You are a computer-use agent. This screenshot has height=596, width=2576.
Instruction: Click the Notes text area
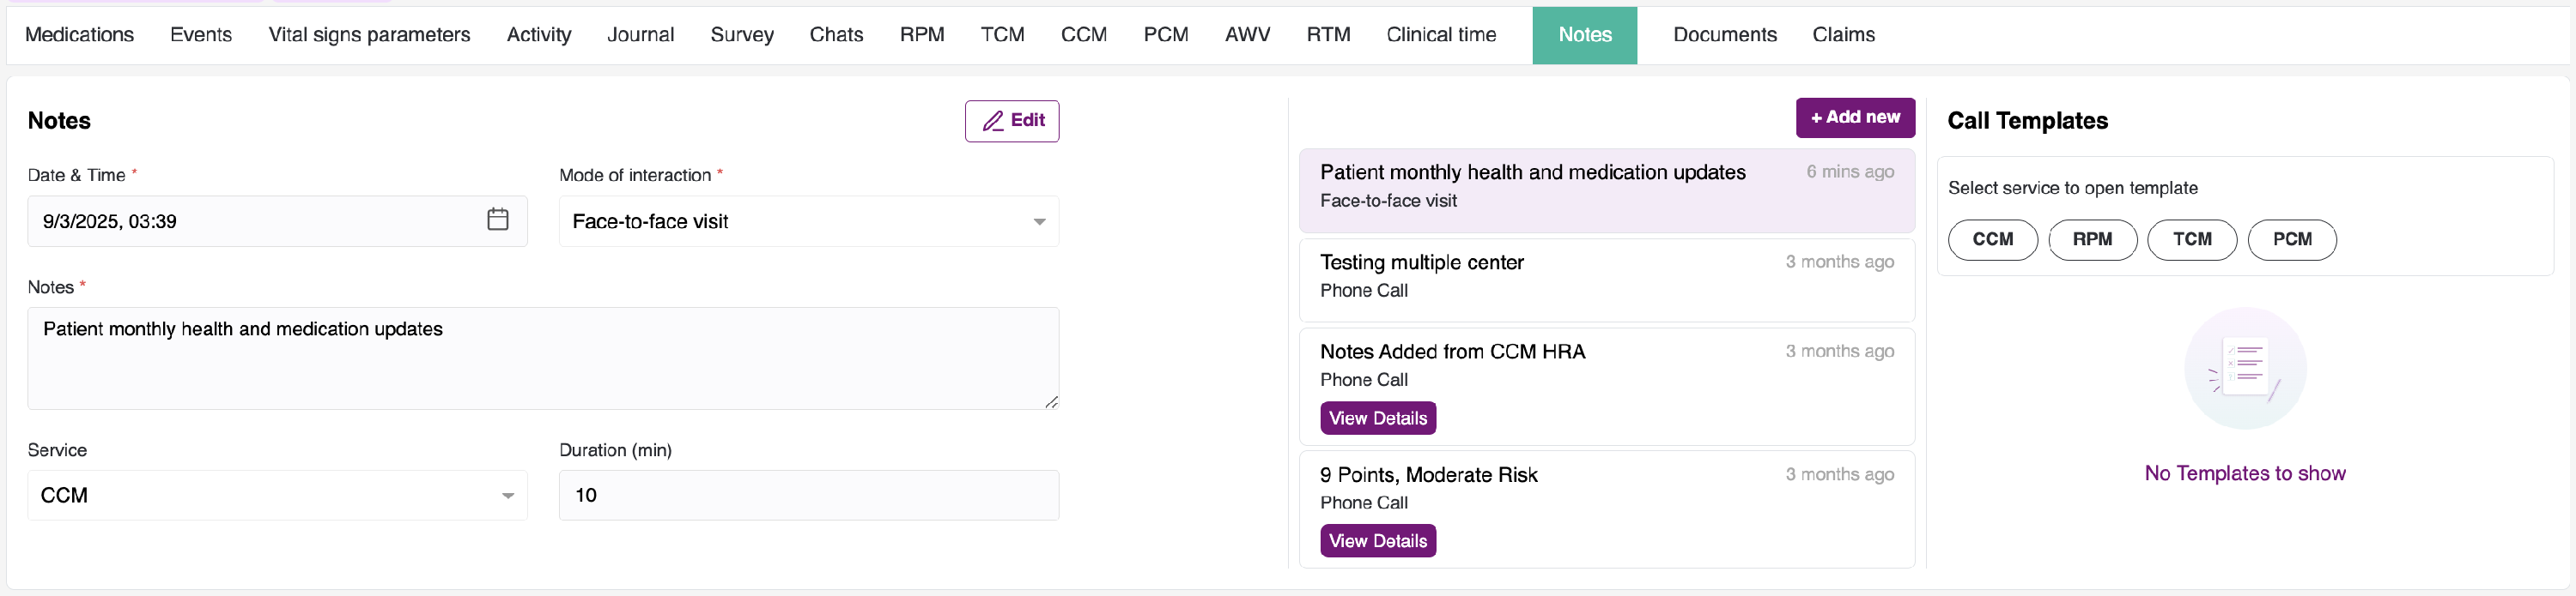click(542, 358)
